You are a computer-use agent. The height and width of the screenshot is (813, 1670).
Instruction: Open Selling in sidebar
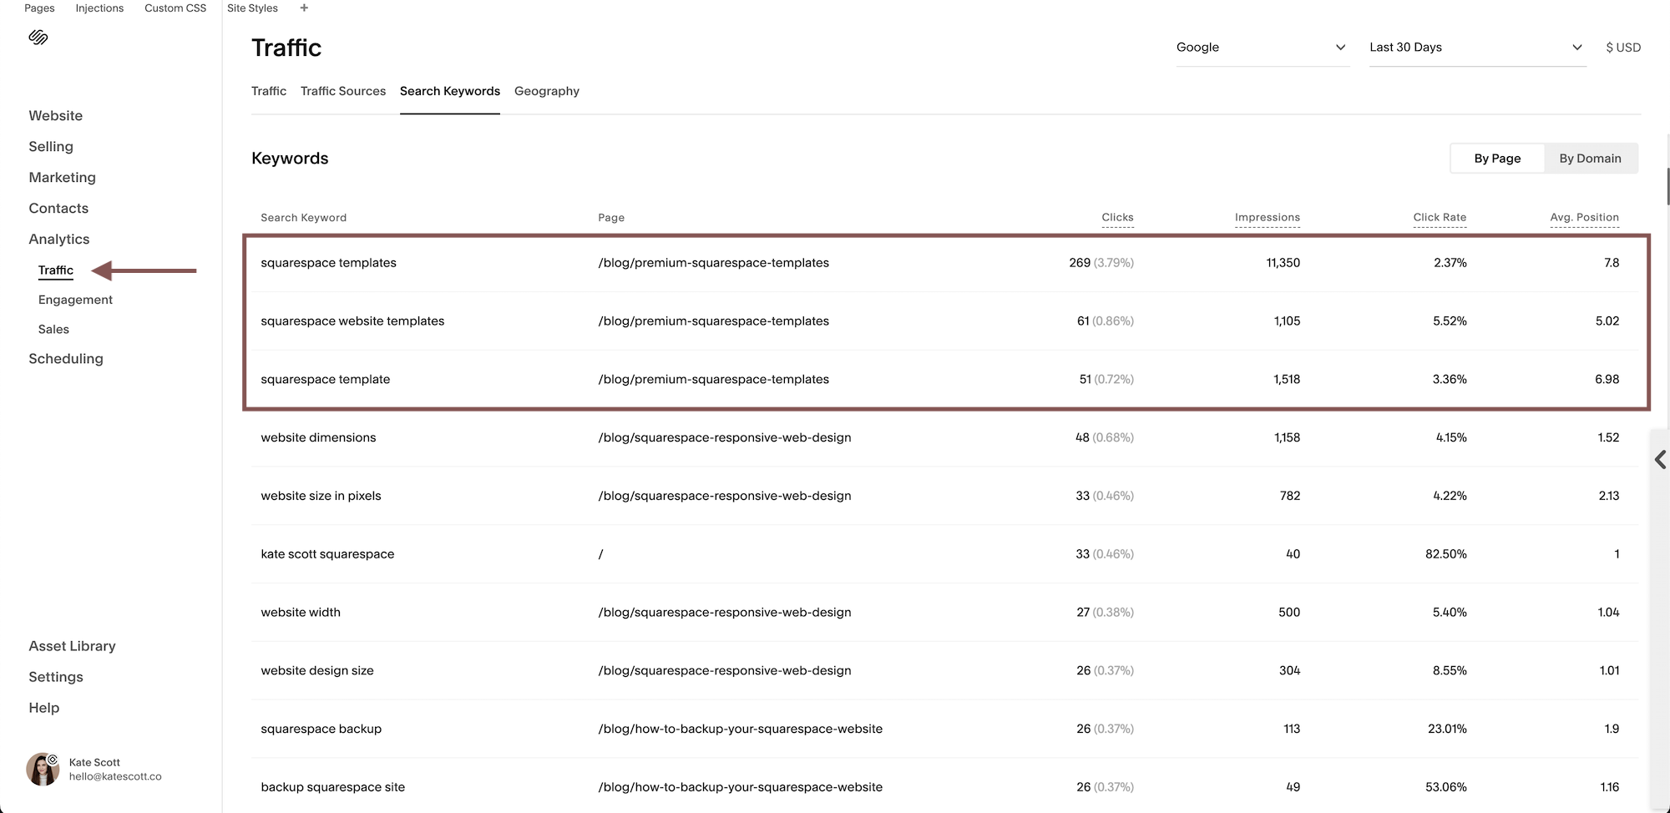point(51,147)
